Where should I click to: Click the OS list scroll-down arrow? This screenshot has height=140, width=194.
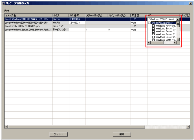pos(178,39)
